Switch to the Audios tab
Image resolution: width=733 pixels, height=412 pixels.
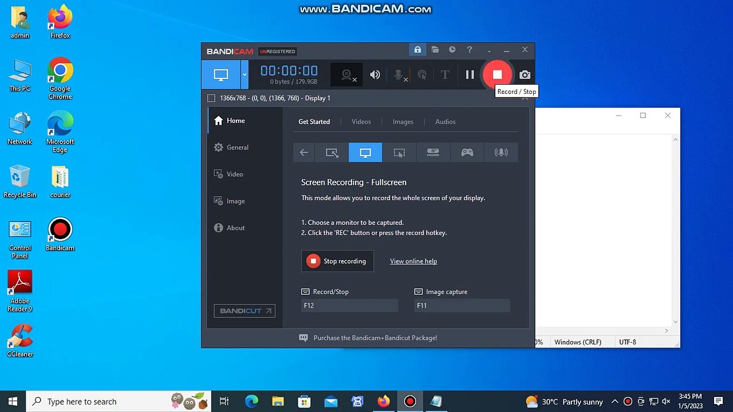[446, 122]
